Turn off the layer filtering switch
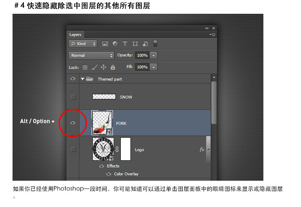Viewport: 301px width, 207px height. 156,43
